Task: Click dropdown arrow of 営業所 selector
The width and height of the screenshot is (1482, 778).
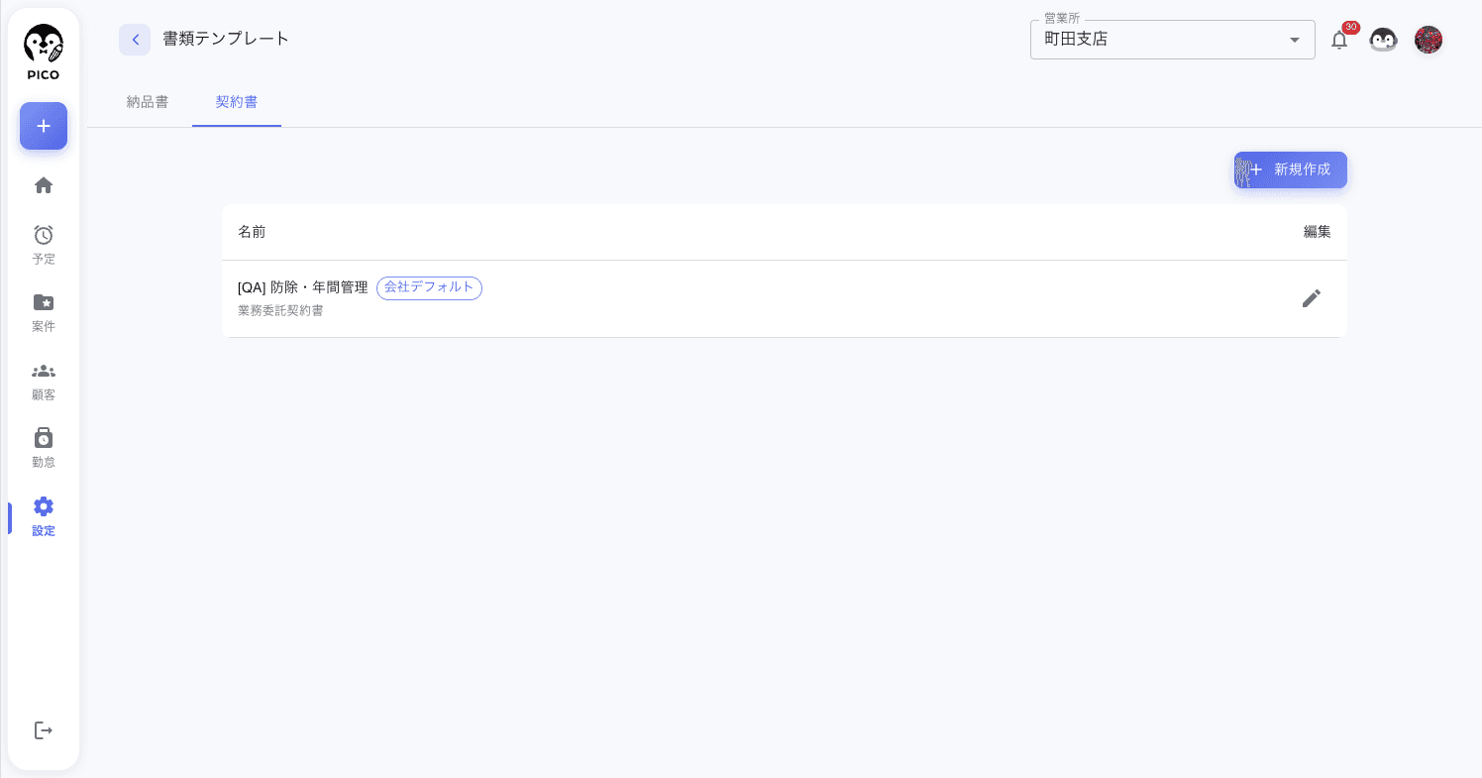Action: click(1294, 40)
